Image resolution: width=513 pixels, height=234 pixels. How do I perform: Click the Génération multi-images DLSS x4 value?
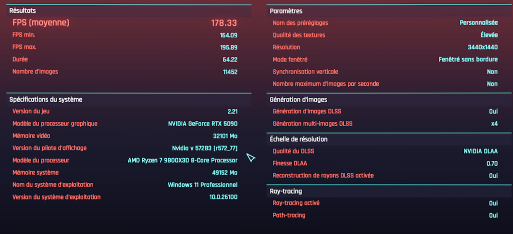coord(494,123)
